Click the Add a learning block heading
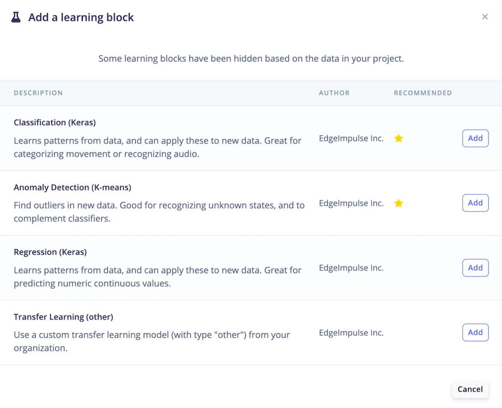 pyautogui.click(x=81, y=17)
